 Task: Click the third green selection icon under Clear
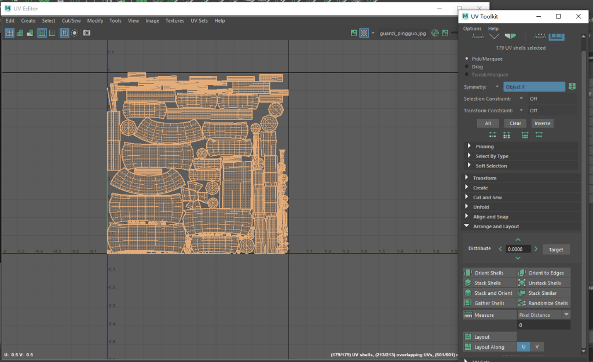pos(525,134)
